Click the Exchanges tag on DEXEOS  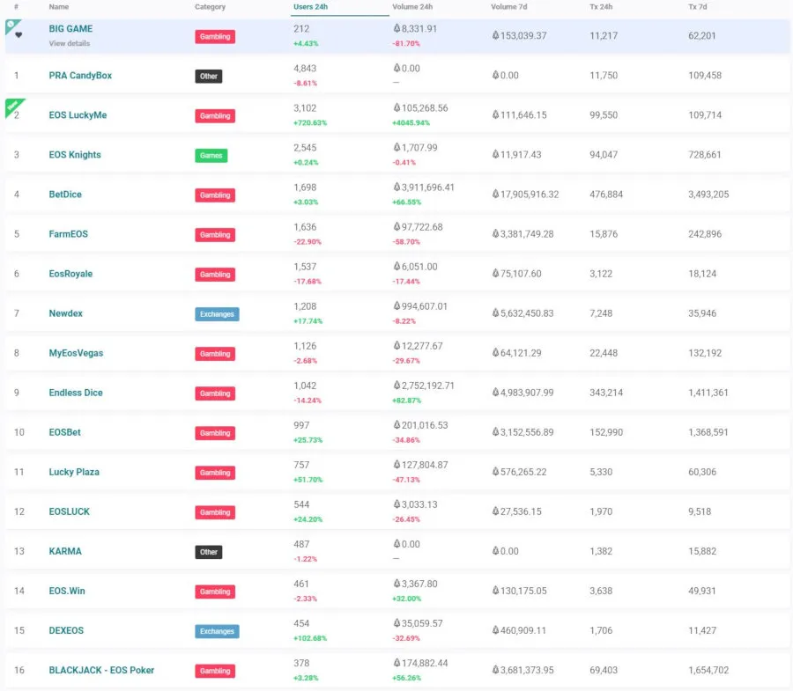217,631
